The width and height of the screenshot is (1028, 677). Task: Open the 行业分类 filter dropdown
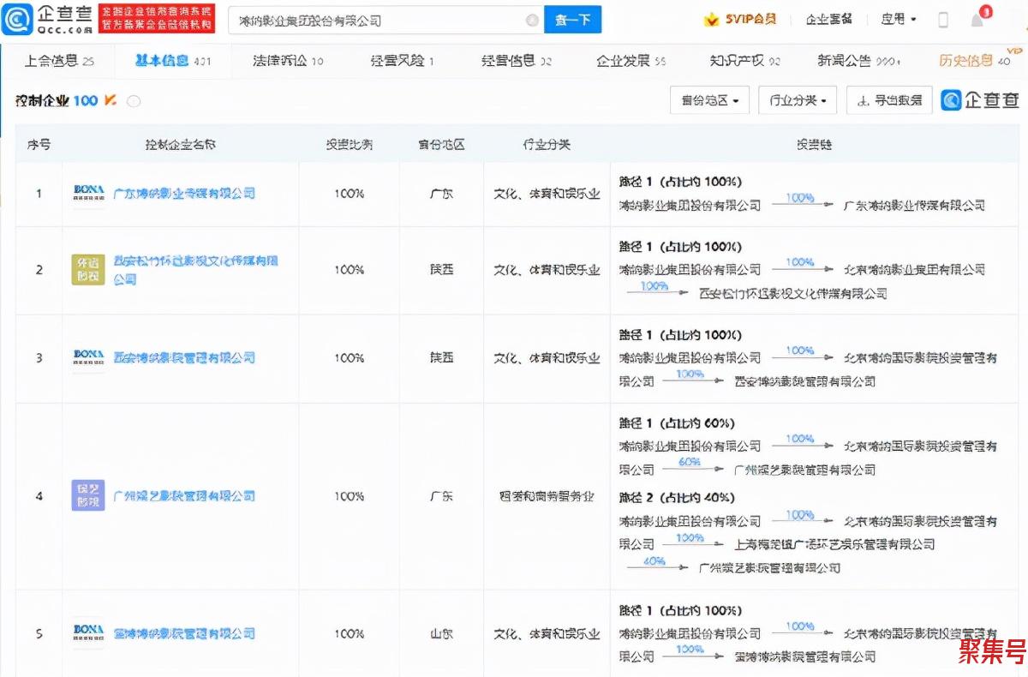click(798, 101)
